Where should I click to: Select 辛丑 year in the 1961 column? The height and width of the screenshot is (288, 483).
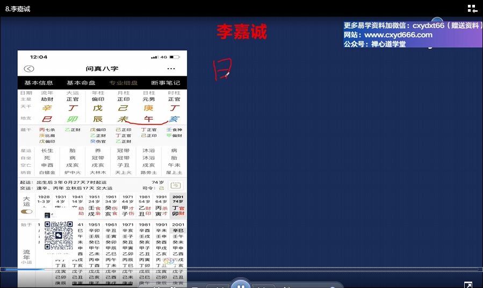tap(111, 231)
